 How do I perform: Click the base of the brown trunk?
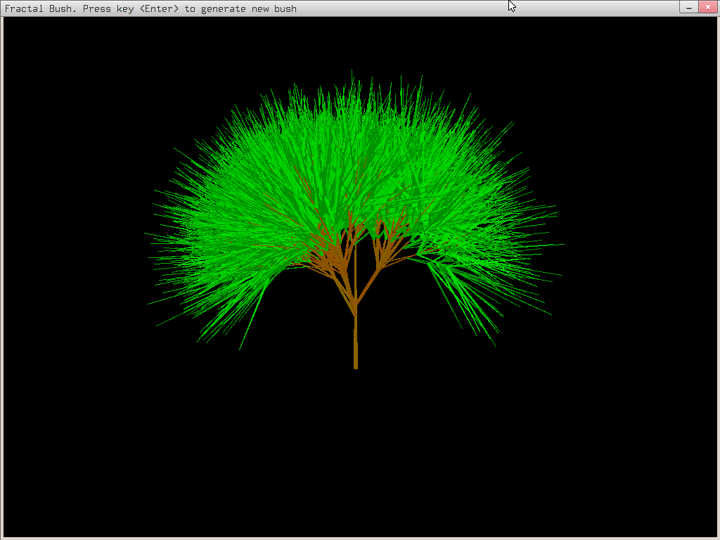point(356,364)
